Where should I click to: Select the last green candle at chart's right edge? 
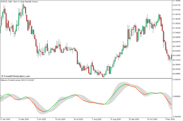[171, 57]
